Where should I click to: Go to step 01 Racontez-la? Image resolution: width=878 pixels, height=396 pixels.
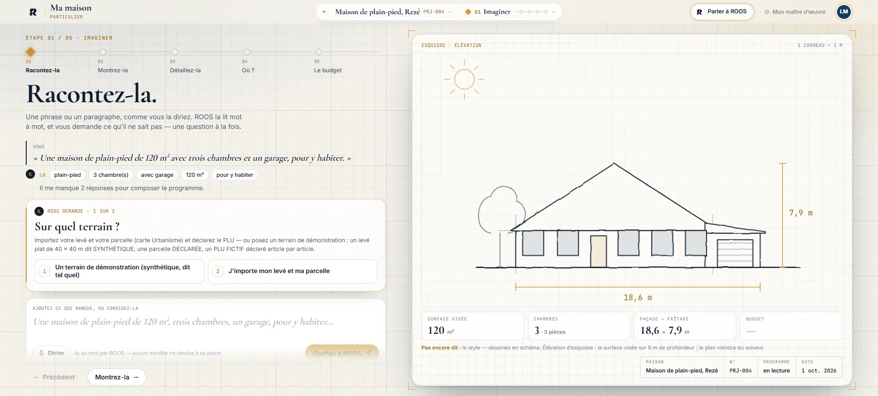tap(42, 61)
